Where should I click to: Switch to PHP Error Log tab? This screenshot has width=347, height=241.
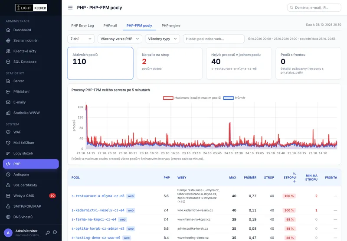[x=82, y=26]
